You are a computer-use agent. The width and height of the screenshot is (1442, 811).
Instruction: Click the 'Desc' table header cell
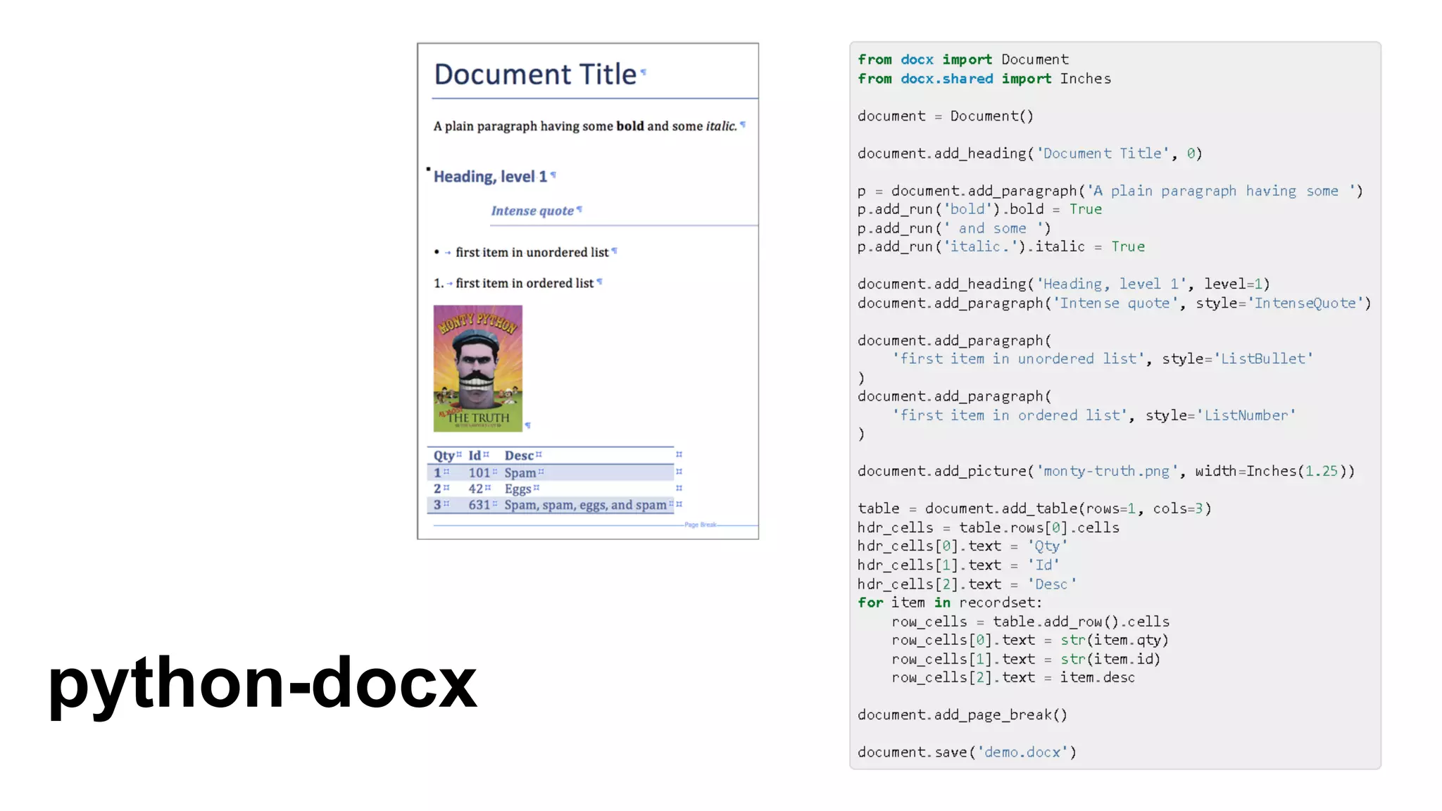519,455
